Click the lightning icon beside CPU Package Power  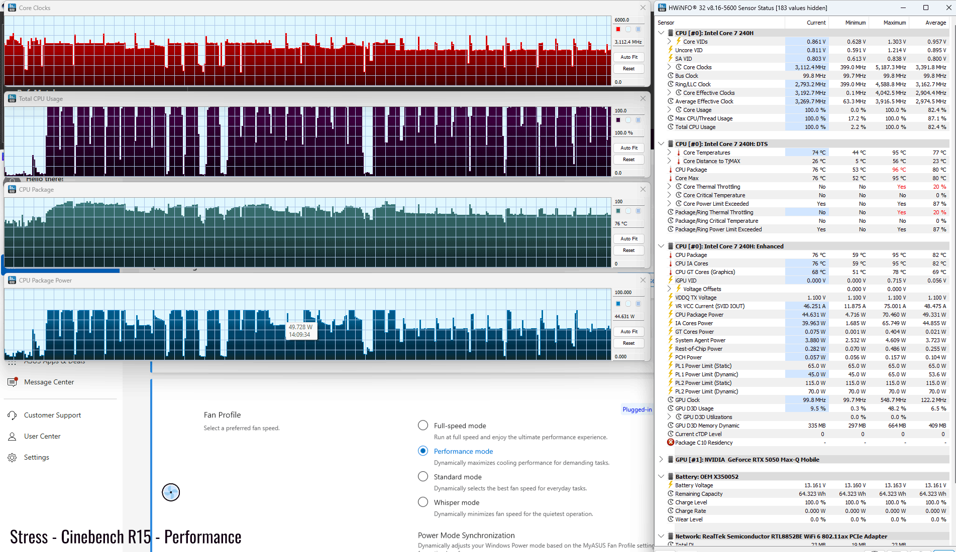pyautogui.click(x=670, y=315)
